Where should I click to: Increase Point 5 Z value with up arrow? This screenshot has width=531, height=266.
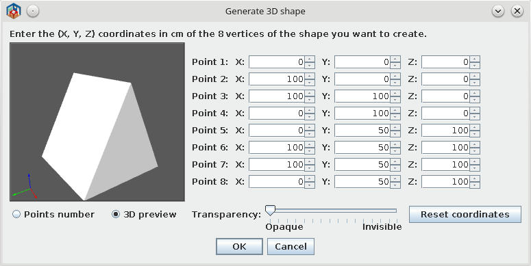pyautogui.click(x=475, y=127)
